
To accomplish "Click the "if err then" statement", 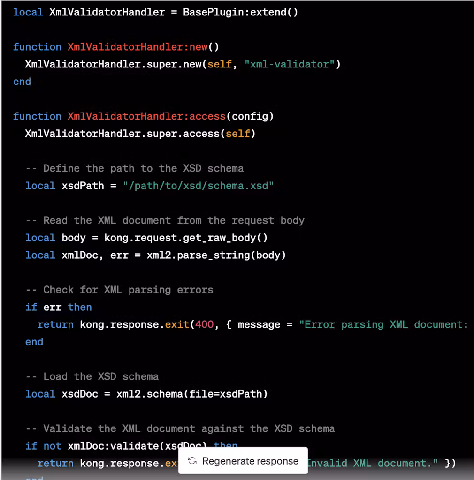I will coord(59,307).
